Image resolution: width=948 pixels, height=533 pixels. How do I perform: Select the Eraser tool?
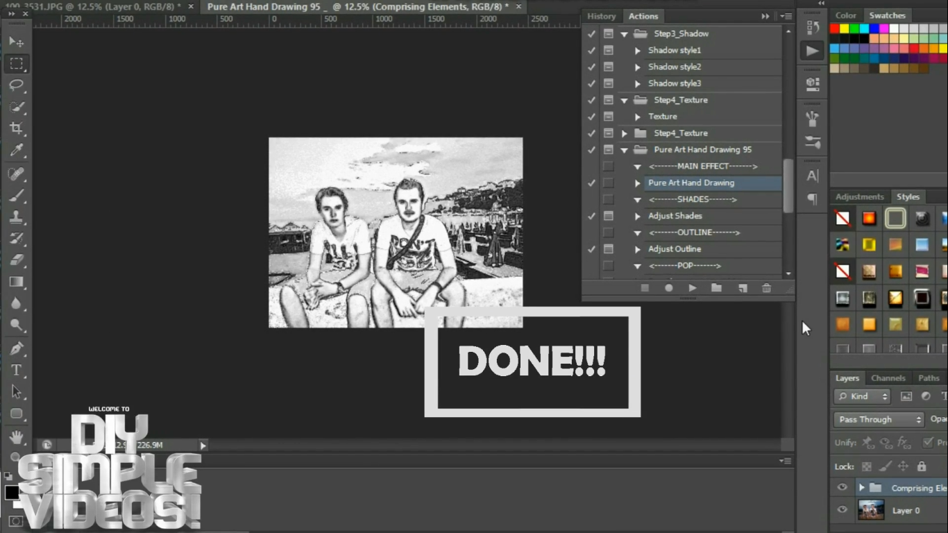click(x=16, y=260)
